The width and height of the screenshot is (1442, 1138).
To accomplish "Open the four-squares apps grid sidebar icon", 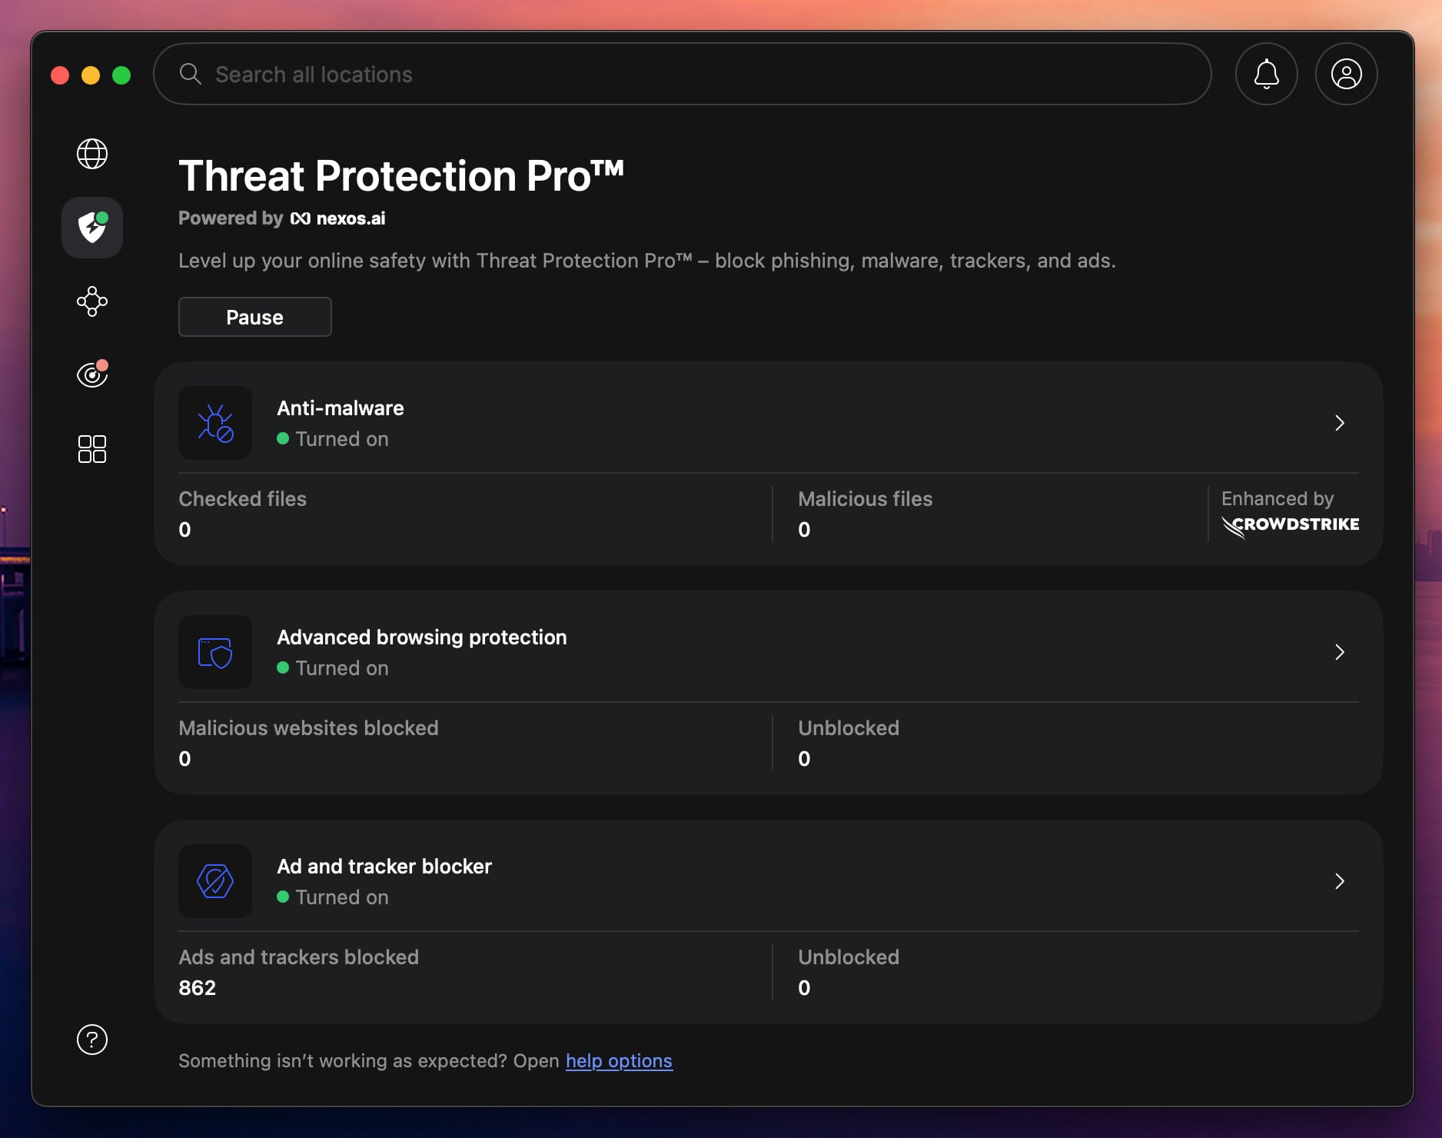I will [92, 448].
